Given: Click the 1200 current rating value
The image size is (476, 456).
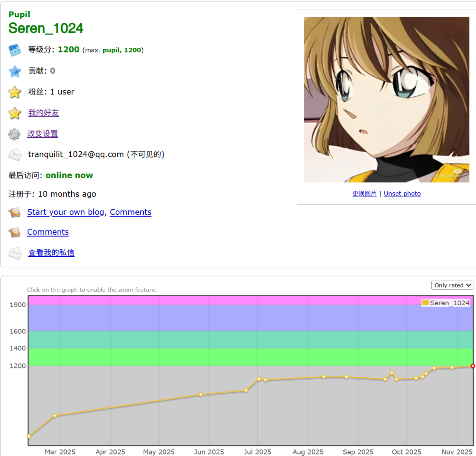Looking at the screenshot, I should pos(69,49).
